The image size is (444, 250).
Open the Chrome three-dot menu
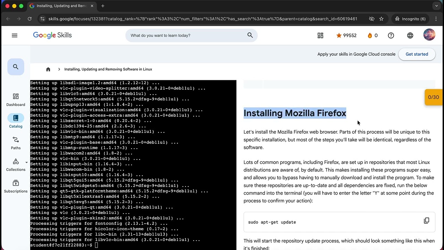(x=436, y=19)
